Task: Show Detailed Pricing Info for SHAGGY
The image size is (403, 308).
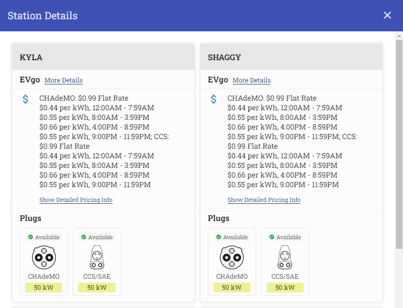Action: [x=264, y=200]
